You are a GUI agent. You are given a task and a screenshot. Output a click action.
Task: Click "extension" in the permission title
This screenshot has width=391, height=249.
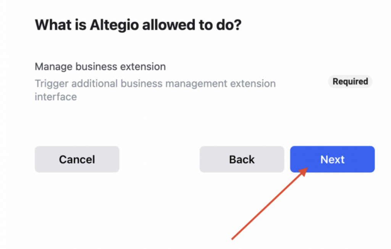click(x=143, y=67)
